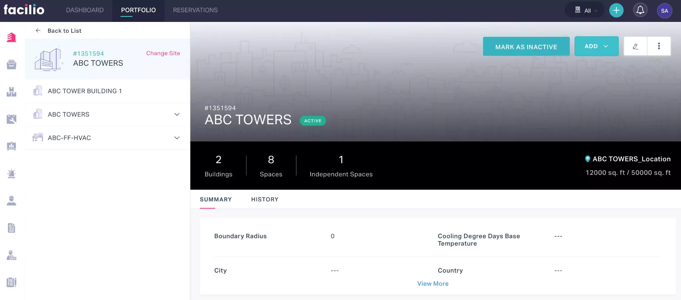Open the maintenance wrench sidebar icon
Screen dimensions: 681x300
[x=12, y=119]
